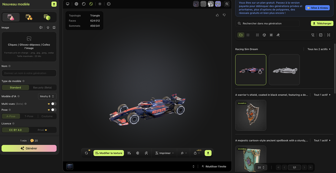Open the filter funnel in generations panel
336x173 pixels.
coord(313,35)
